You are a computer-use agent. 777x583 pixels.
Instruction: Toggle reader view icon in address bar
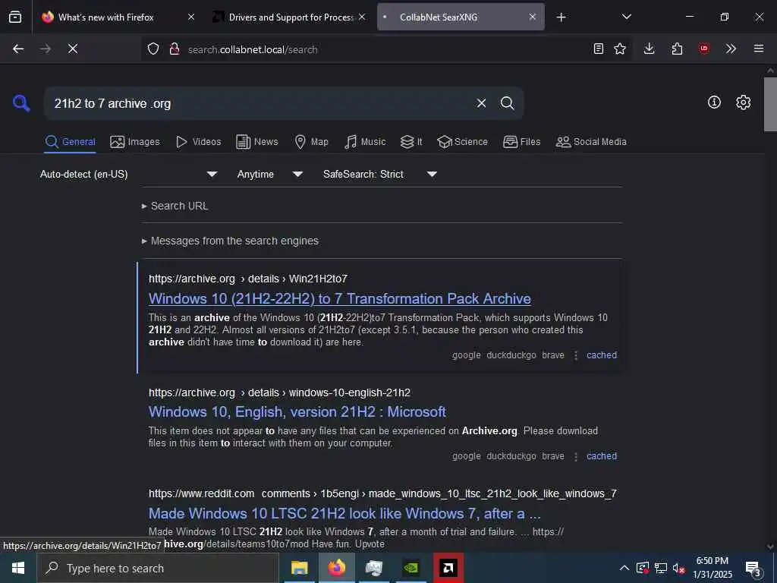[599, 49]
